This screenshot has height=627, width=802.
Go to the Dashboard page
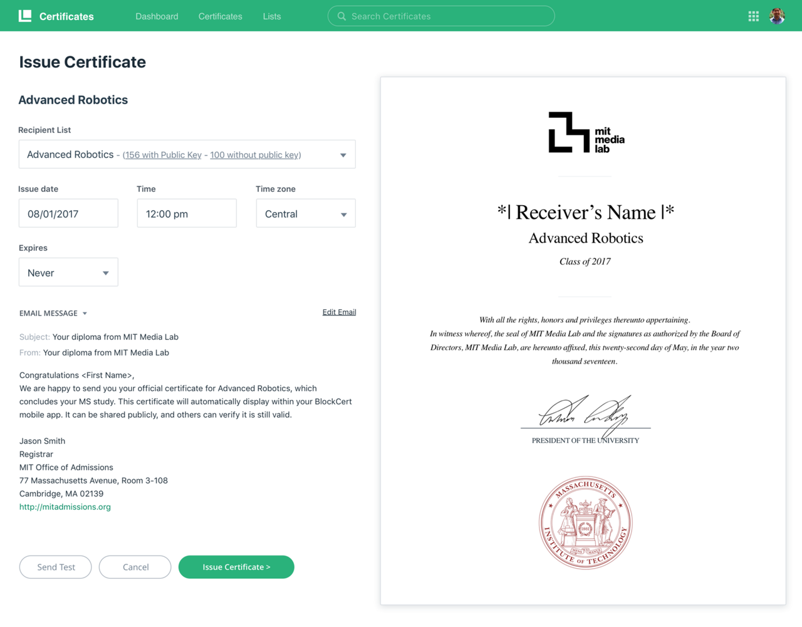click(x=157, y=16)
